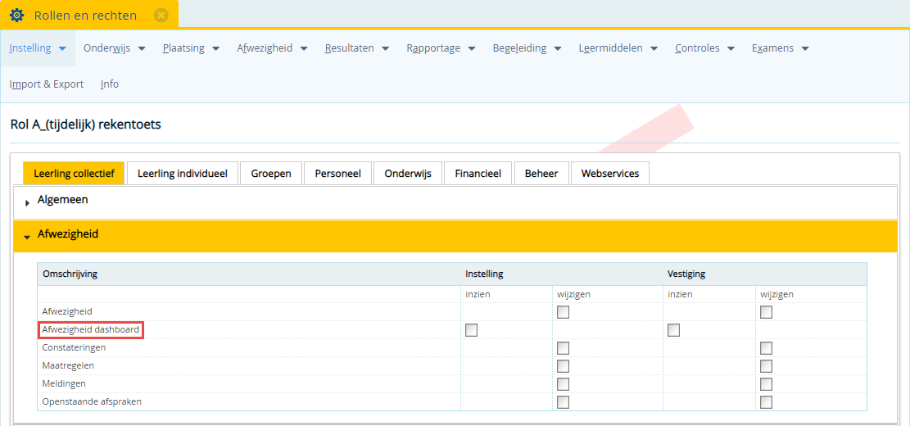Click the Omschrijving column header
910x426 pixels.
[70, 274]
